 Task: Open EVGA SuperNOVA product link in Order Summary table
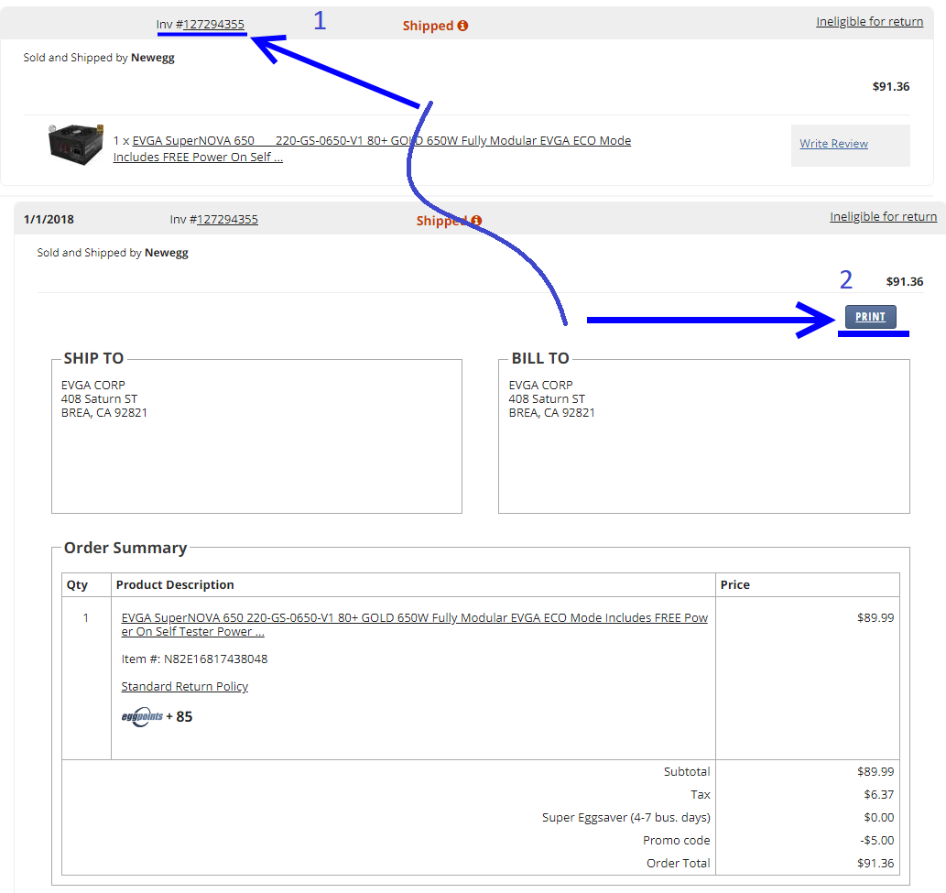tap(415, 625)
